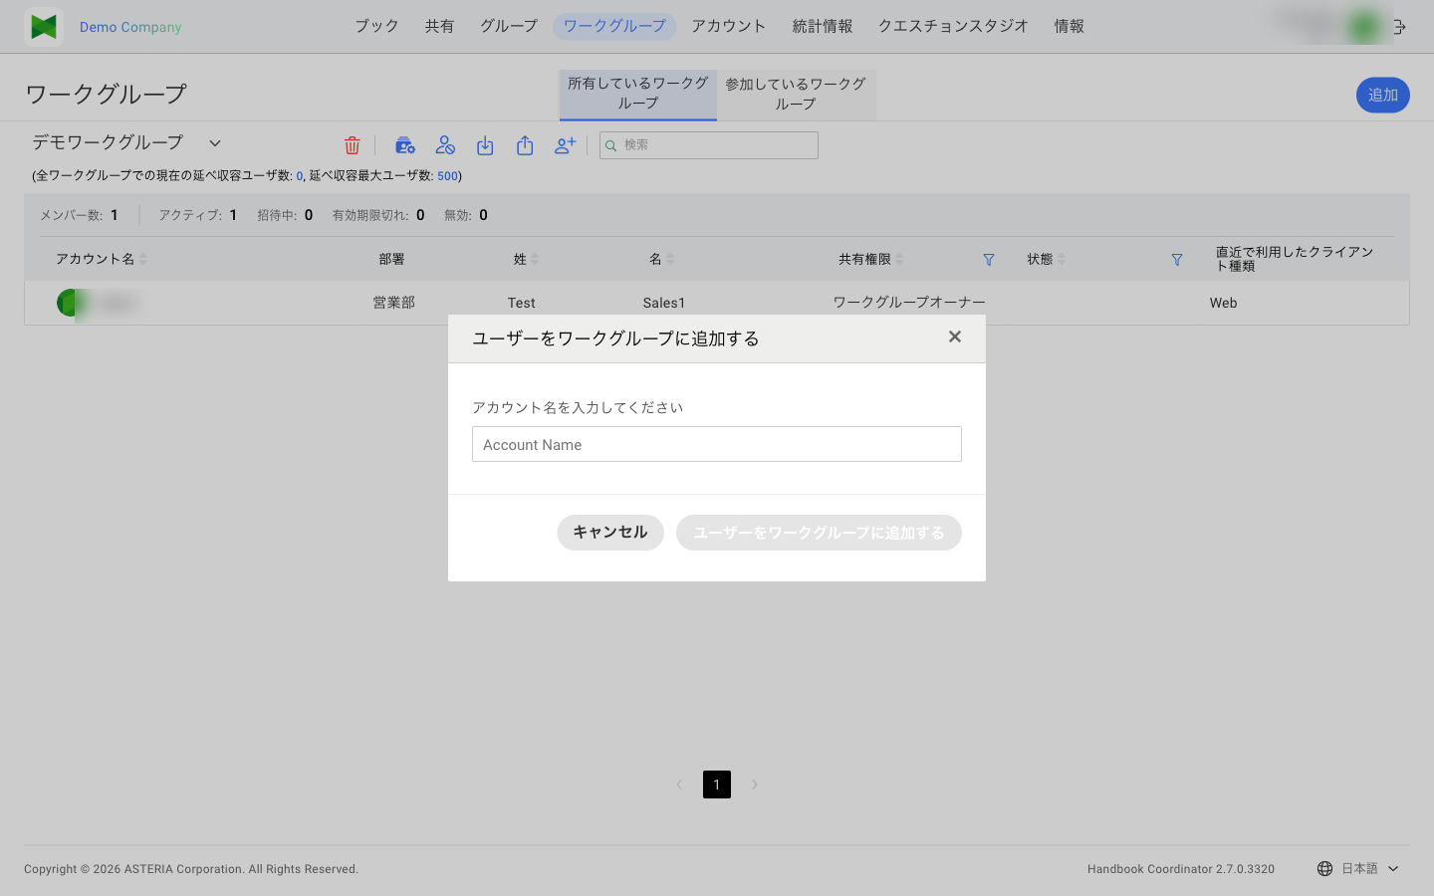This screenshot has height=896, width=1434.
Task: Open the クエスチョンスタジオ menu
Action: coord(953,27)
